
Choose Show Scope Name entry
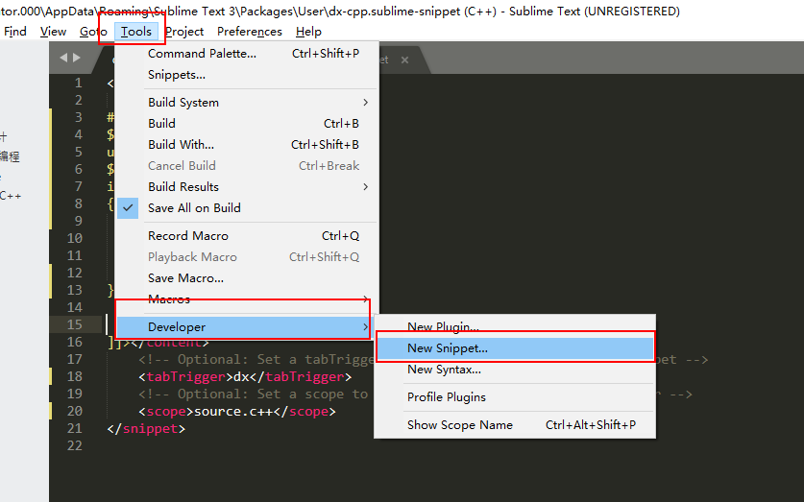pyautogui.click(x=515, y=424)
